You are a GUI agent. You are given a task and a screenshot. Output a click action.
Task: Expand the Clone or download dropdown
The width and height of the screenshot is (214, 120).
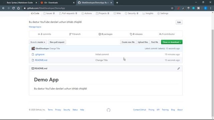[x=172, y=42]
